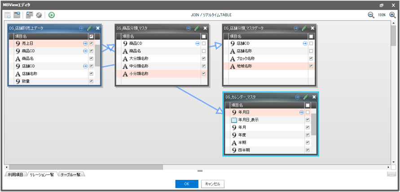Click the horizontal canvas scrollbar thumb
Screen dimensions: 400x192
coord(86,167)
